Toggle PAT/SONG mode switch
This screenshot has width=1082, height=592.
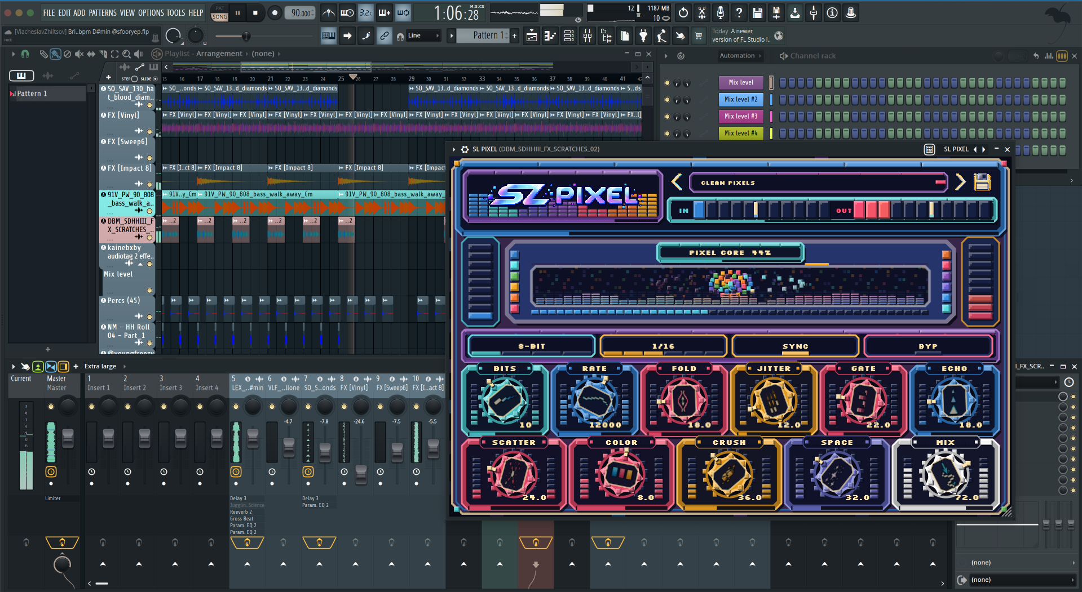pyautogui.click(x=220, y=12)
